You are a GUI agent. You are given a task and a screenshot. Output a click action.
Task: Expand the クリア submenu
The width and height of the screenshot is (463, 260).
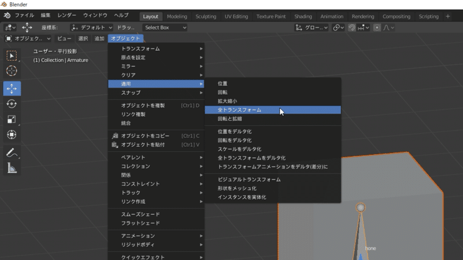pos(156,75)
